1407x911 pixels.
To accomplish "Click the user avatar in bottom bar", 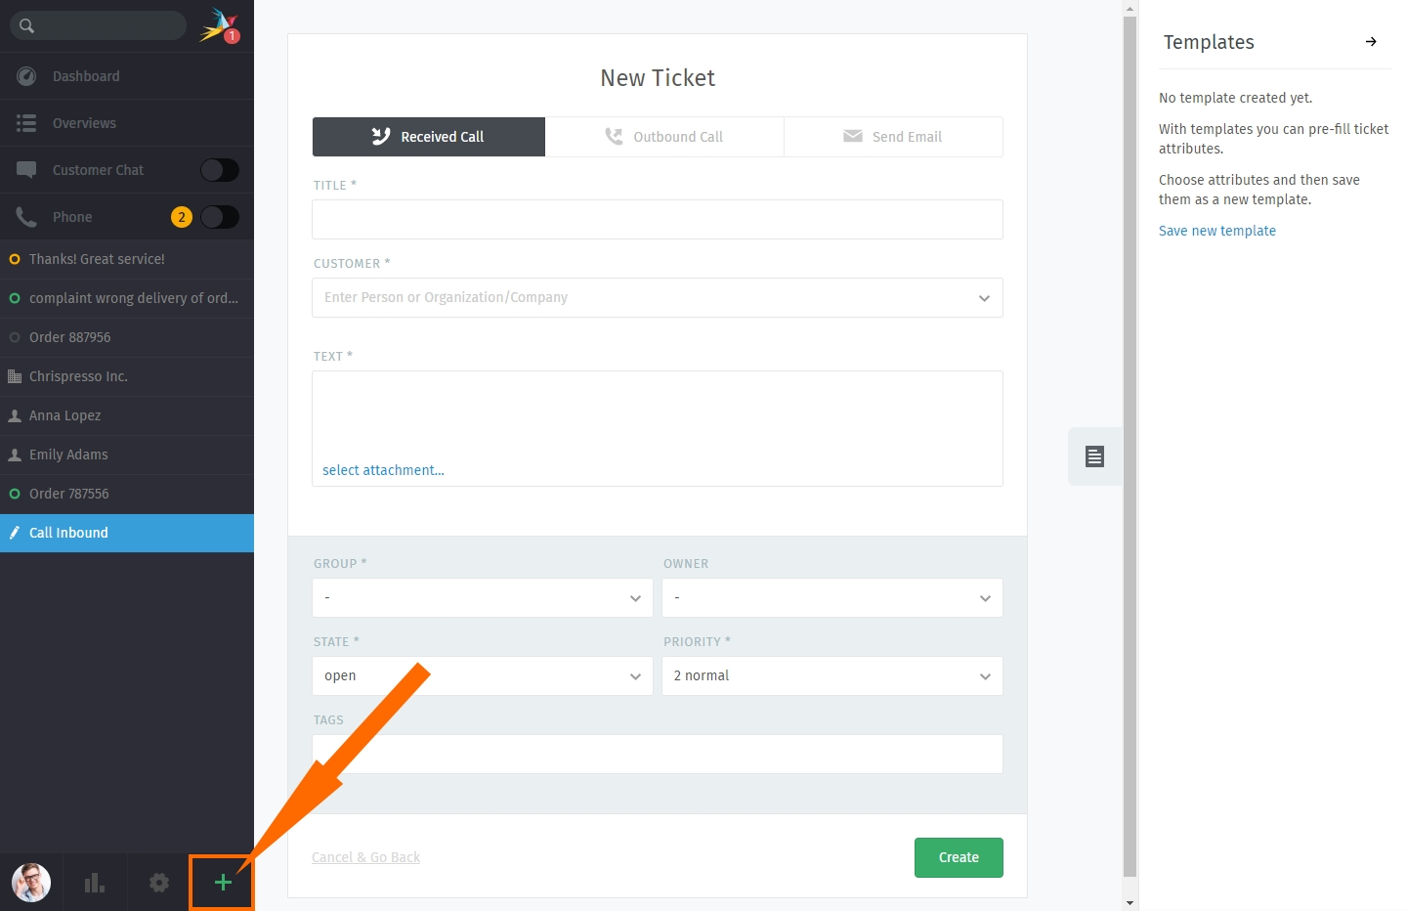I will (x=31, y=883).
